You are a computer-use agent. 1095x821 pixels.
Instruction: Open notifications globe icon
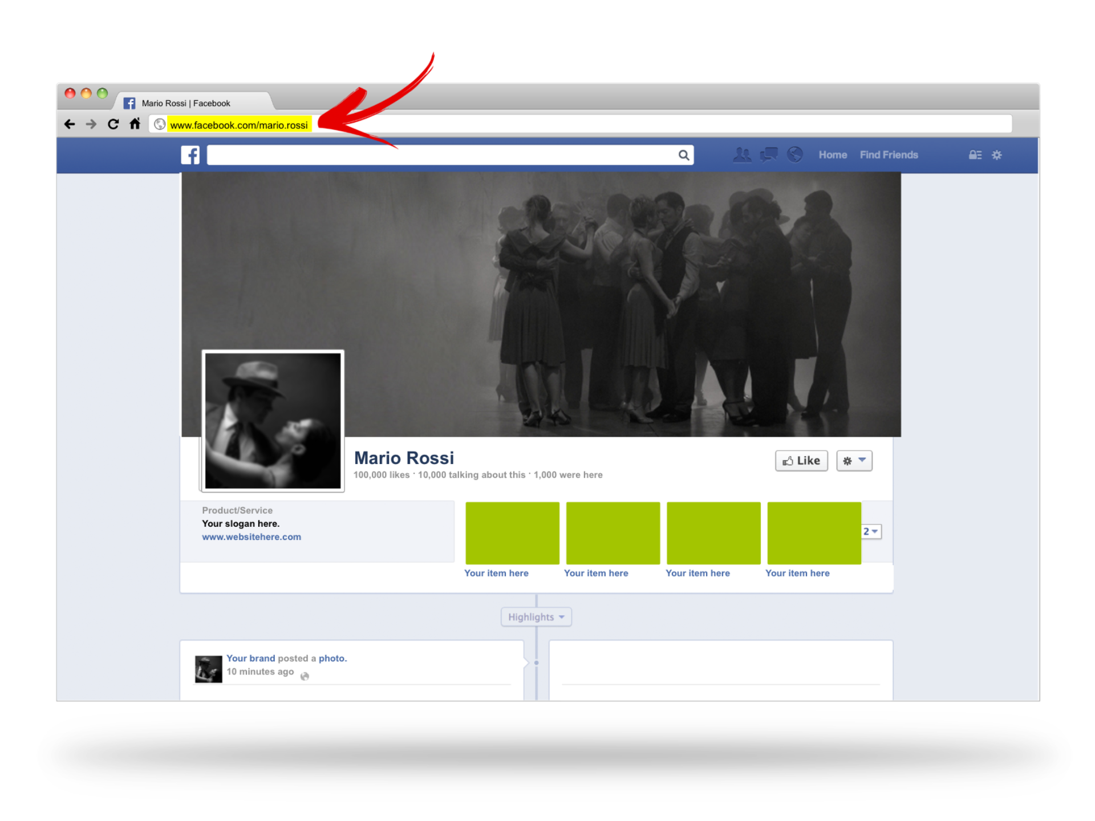(795, 155)
